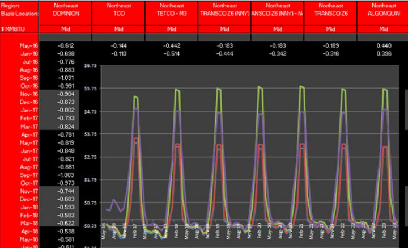The width and height of the screenshot is (408, 248).
Task: Select the Feb-17 row label
Action: point(29,118)
